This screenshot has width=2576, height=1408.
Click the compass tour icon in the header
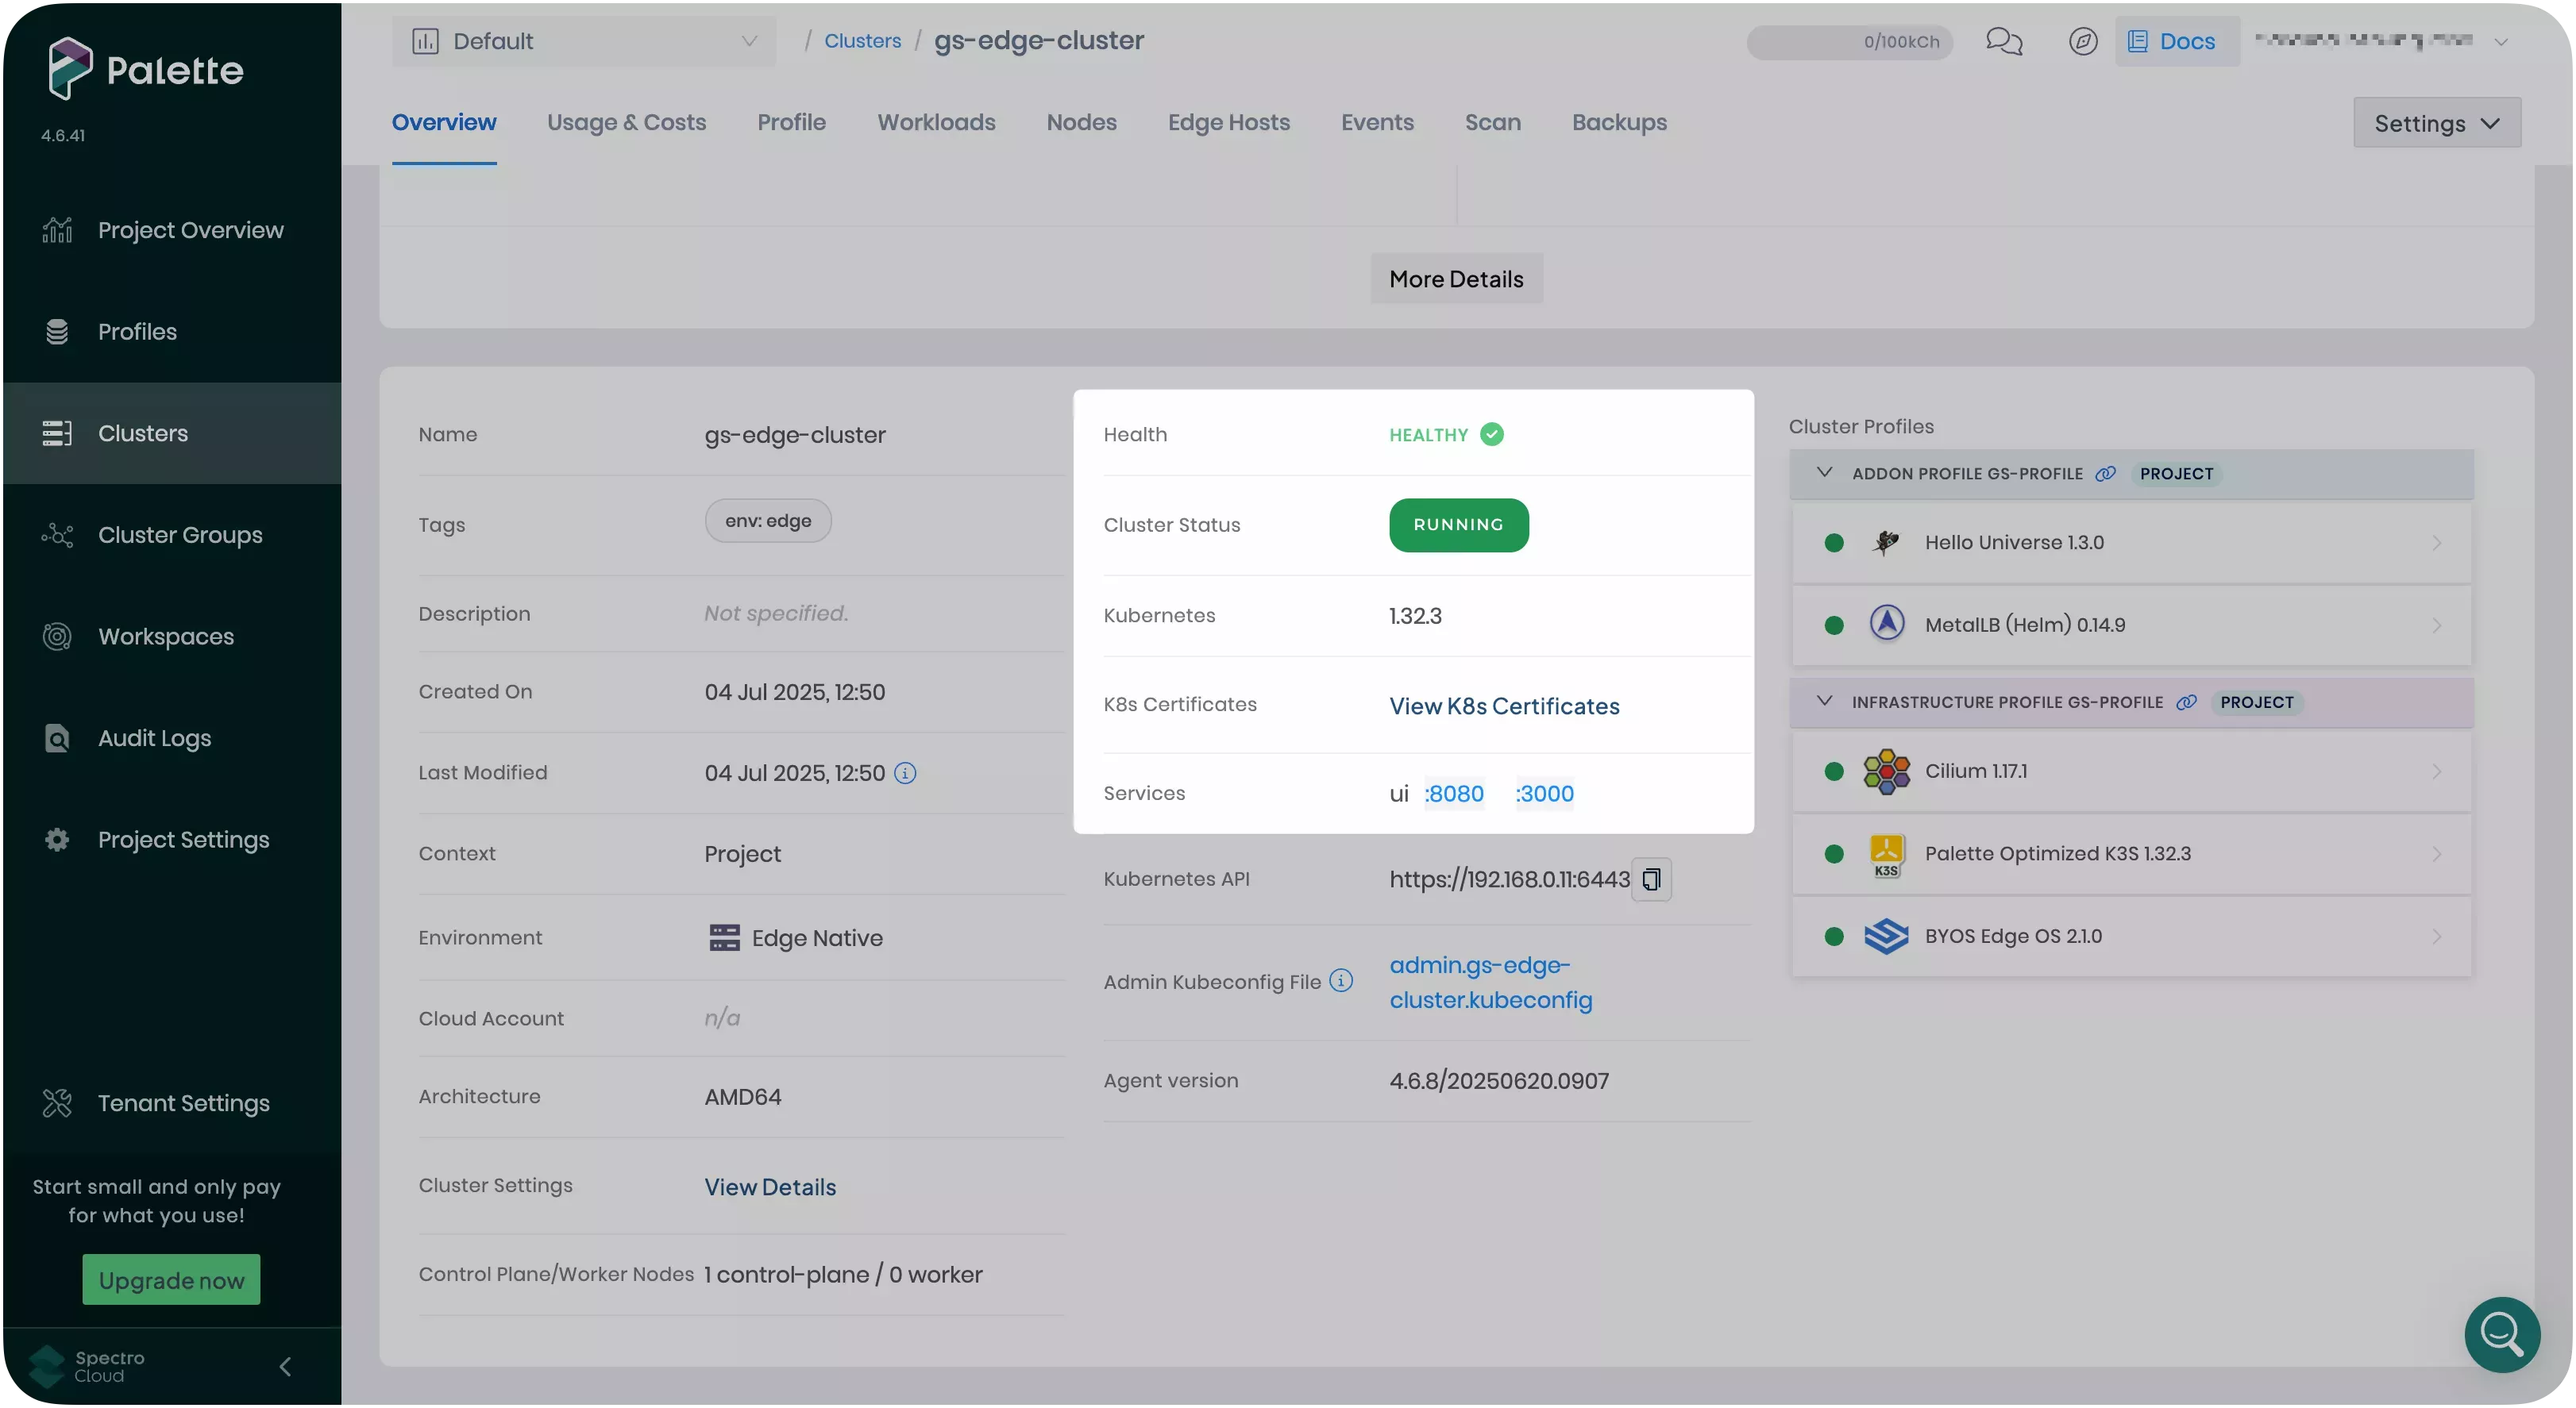[2082, 41]
